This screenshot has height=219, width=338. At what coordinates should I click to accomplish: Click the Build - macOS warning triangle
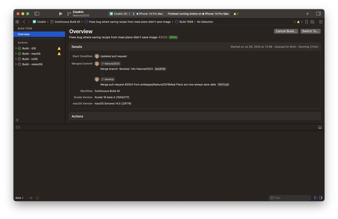(59, 54)
